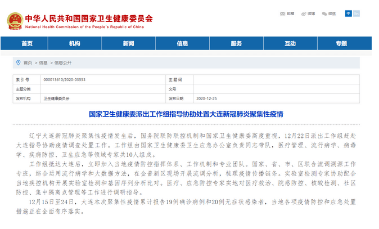Open the 服务 navigation tab
Viewport: 379px width, 229px height.
[236, 44]
